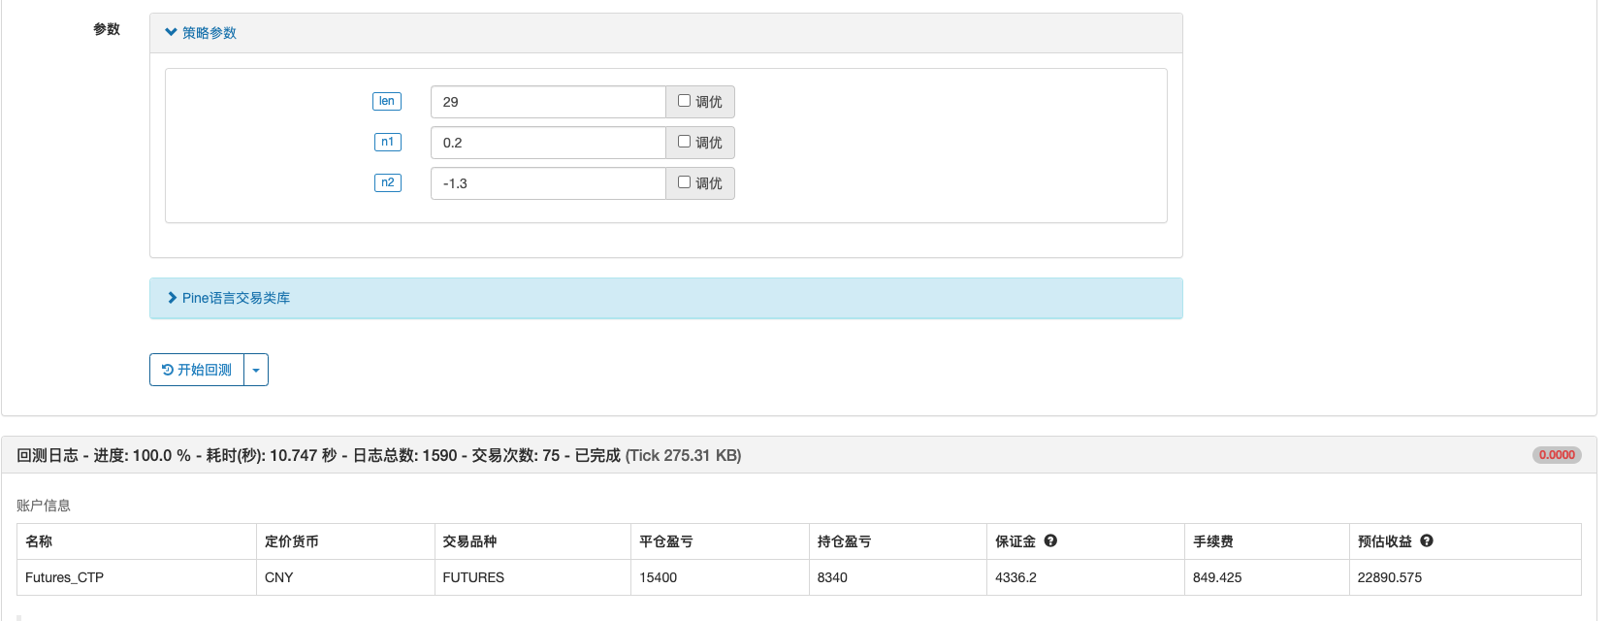Click the Futures_CTP account row
The height and width of the screenshot is (621, 1611).
pyautogui.click(x=65, y=577)
